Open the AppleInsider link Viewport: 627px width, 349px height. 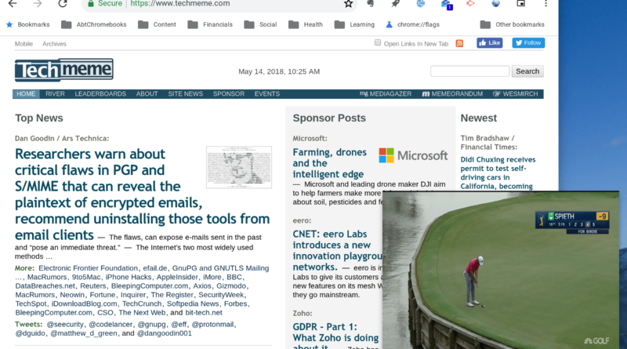tap(177, 277)
